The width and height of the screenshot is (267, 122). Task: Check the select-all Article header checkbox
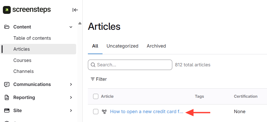[96, 96]
